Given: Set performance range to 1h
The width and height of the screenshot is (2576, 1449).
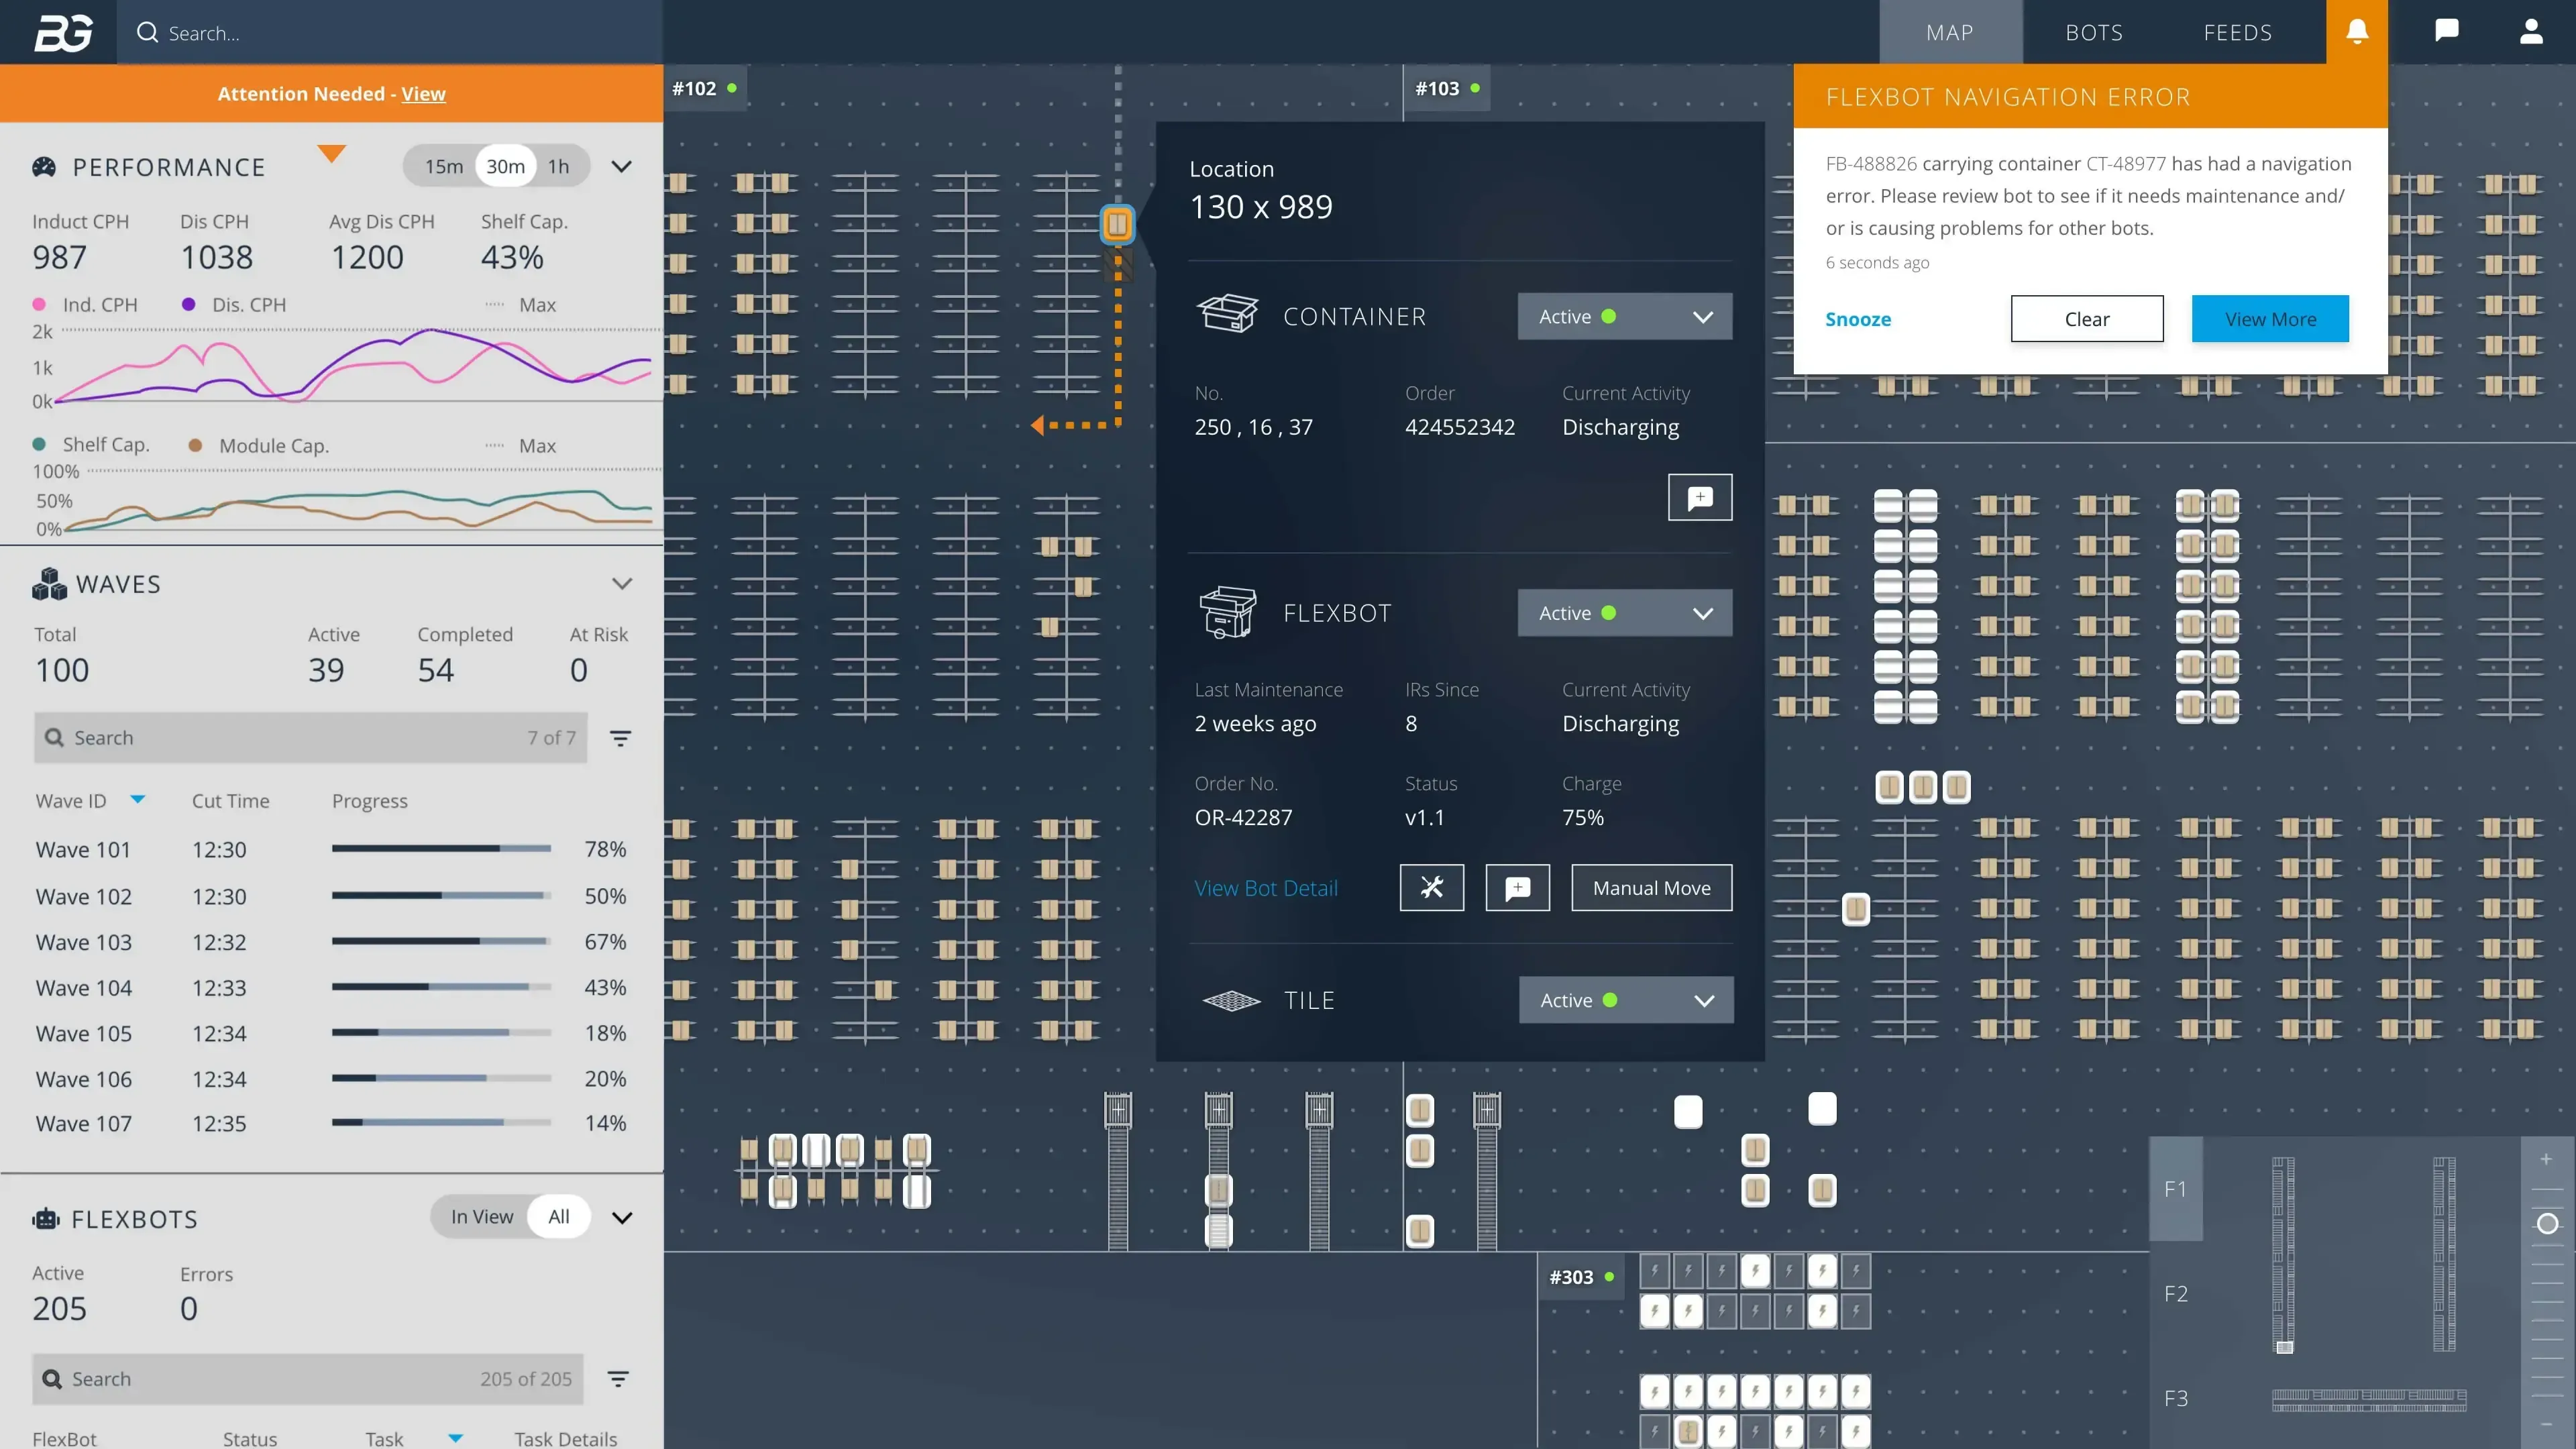Looking at the screenshot, I should click(558, 166).
